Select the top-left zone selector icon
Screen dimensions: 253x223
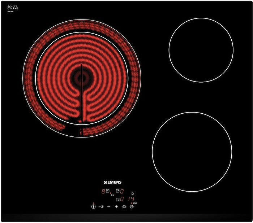pos(107,191)
